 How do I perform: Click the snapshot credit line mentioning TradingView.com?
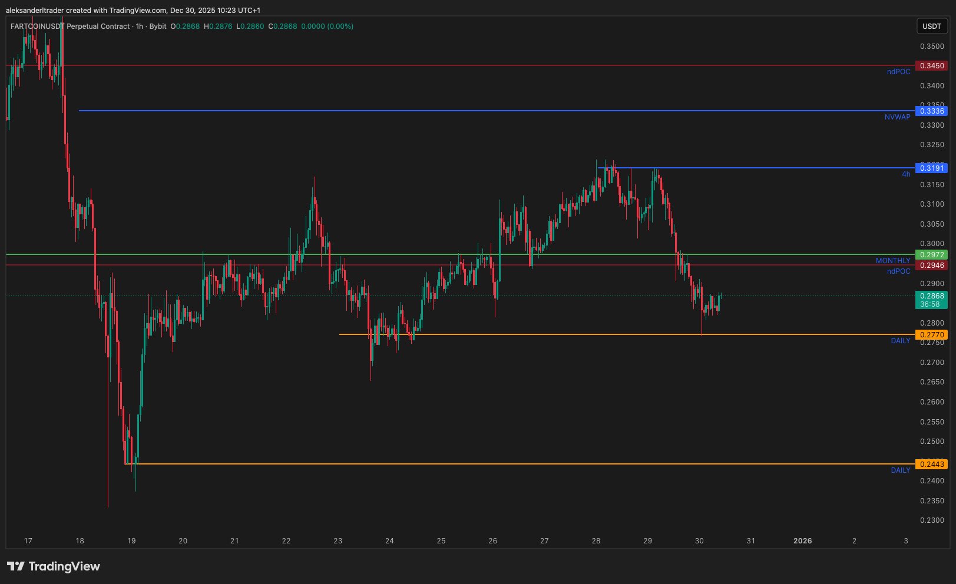(133, 11)
